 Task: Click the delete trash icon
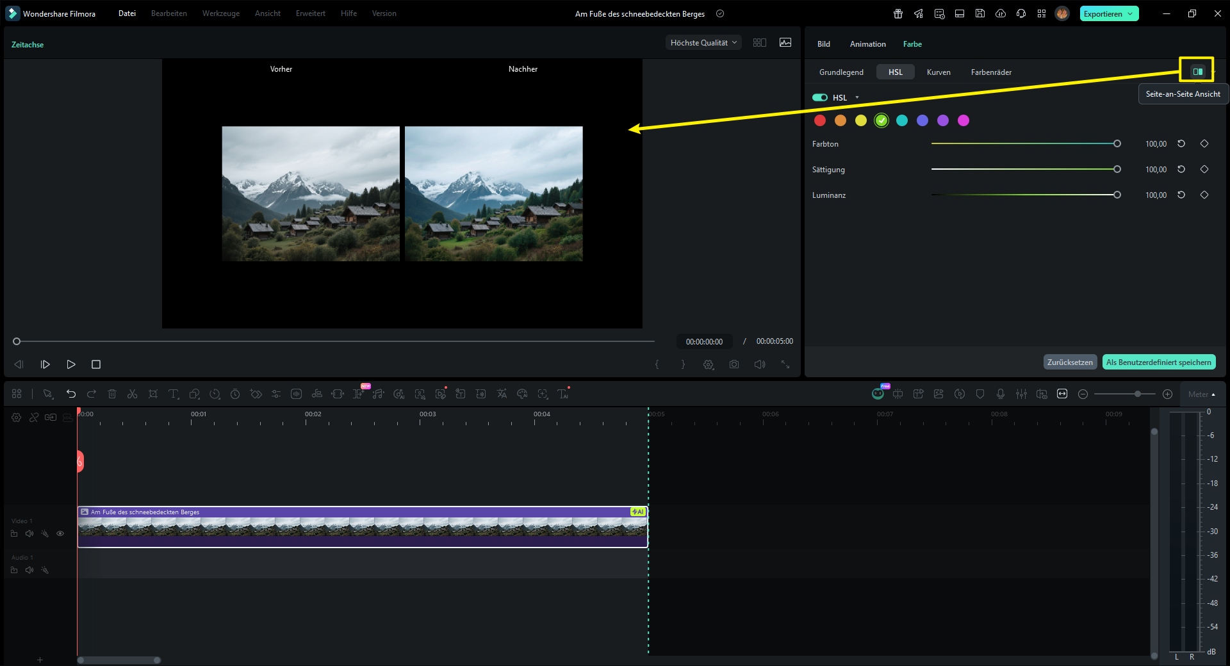click(x=112, y=394)
